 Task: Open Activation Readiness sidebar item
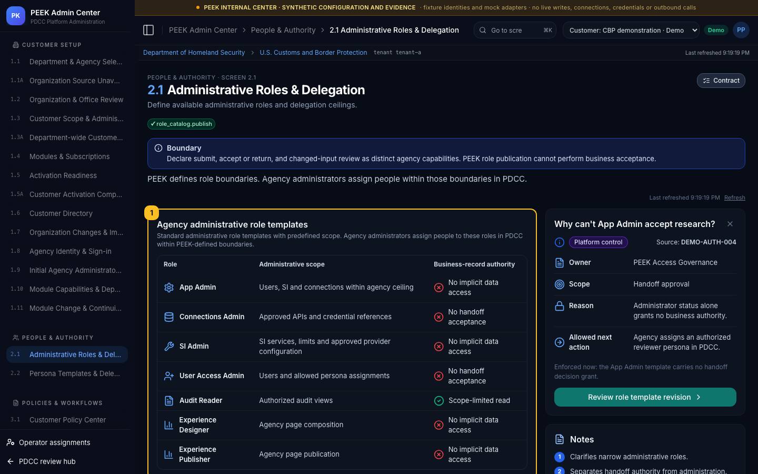pyautogui.click(x=67, y=175)
